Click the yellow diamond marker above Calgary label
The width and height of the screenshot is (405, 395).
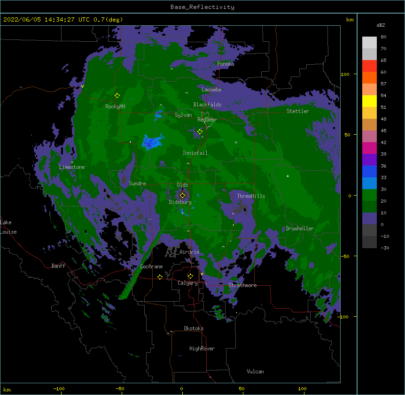190,276
